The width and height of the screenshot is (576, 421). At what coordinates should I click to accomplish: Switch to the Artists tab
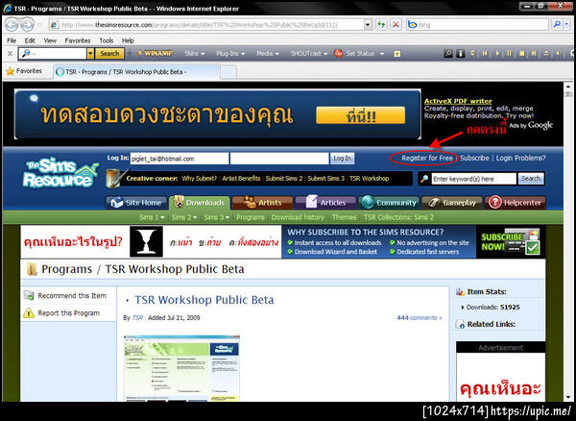click(262, 203)
